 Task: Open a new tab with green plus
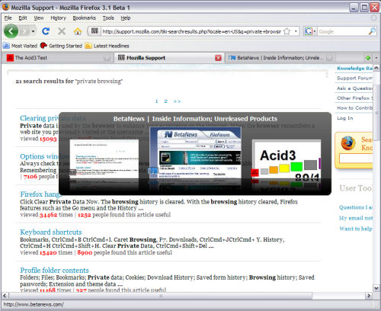point(368,58)
